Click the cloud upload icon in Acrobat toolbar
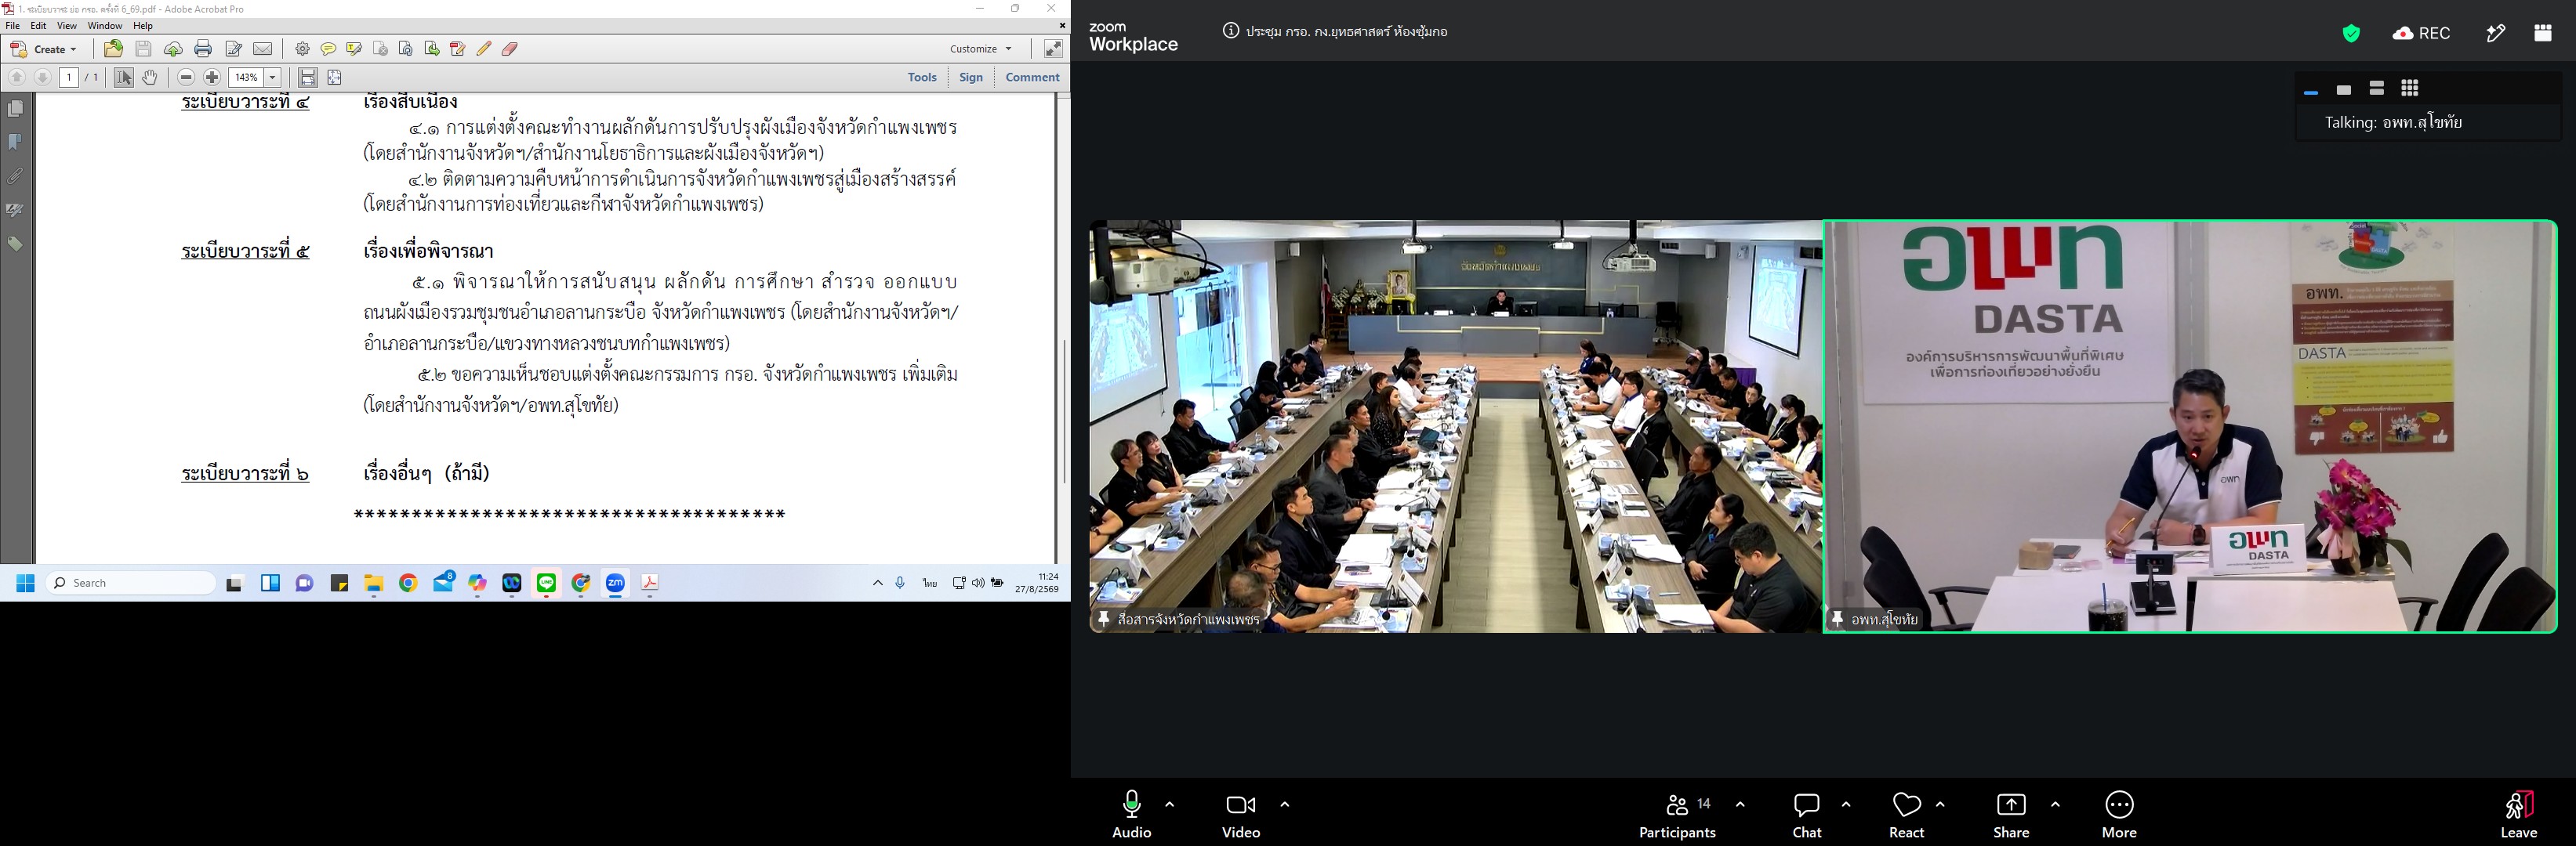 click(173, 49)
